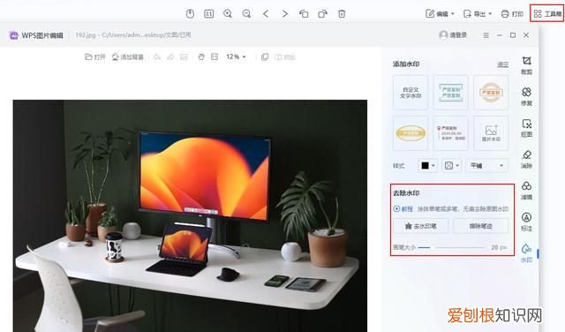The image size is (565, 332).
Task: Click the original image icon after redo
Action: (x=184, y=57)
